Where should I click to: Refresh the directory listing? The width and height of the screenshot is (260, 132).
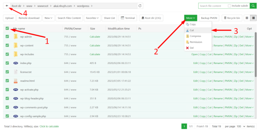point(140,6)
